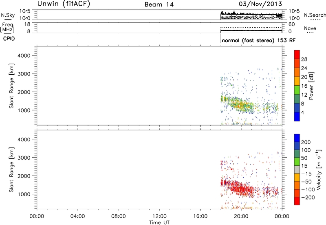The image size is (326, 225).
Task: Click the Velocity panel 'Slant Range [km]' label
Action: (x=11, y=170)
